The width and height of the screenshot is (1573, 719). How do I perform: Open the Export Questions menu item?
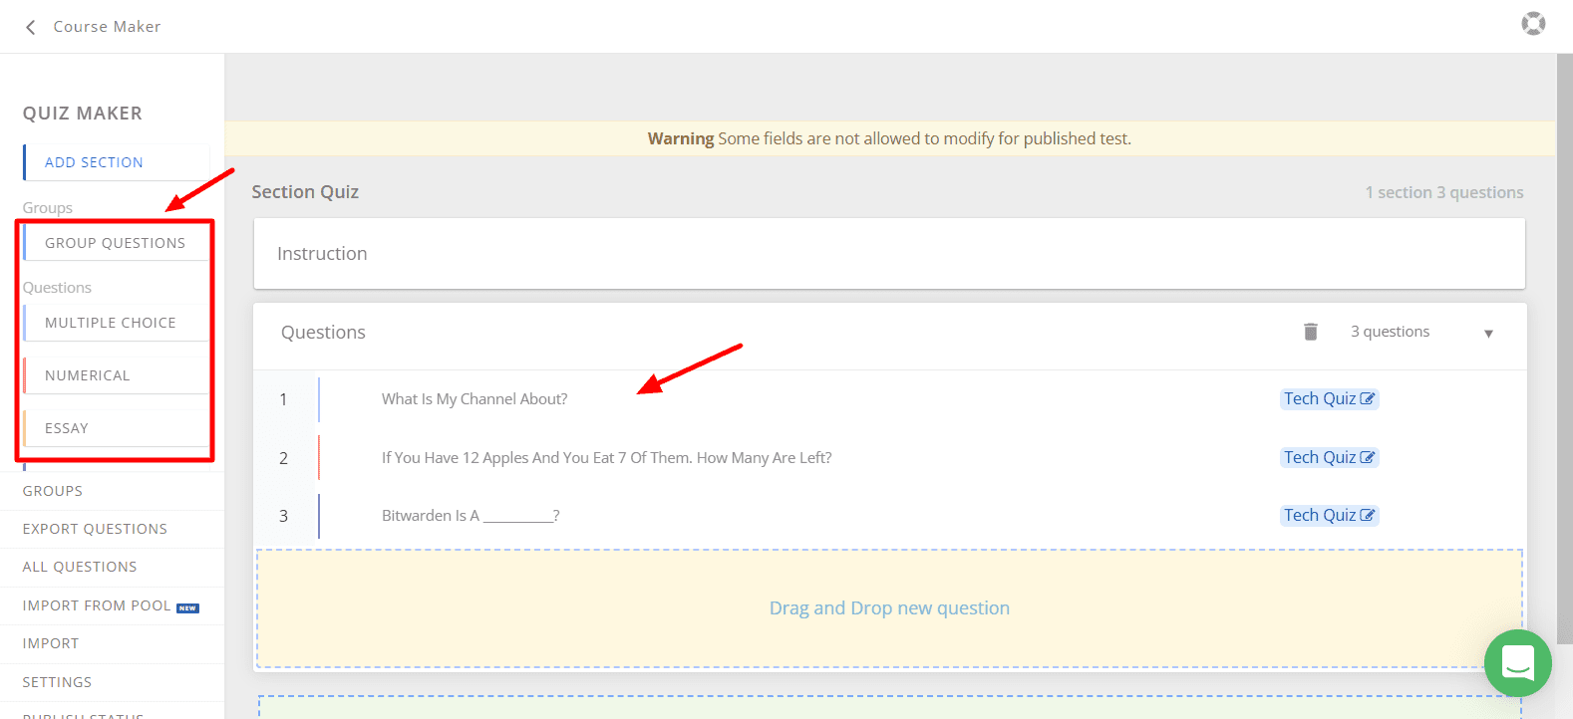[95, 529]
